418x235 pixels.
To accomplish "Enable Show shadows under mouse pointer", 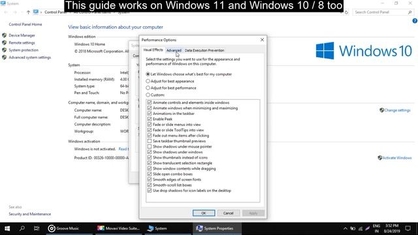I will coord(150,146).
